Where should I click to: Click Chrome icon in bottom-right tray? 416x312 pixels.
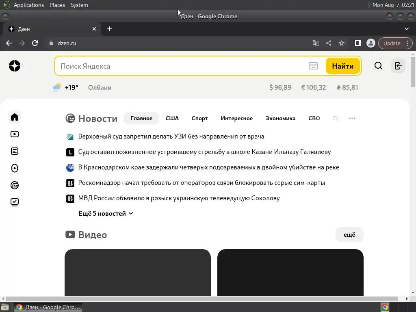[385, 307]
